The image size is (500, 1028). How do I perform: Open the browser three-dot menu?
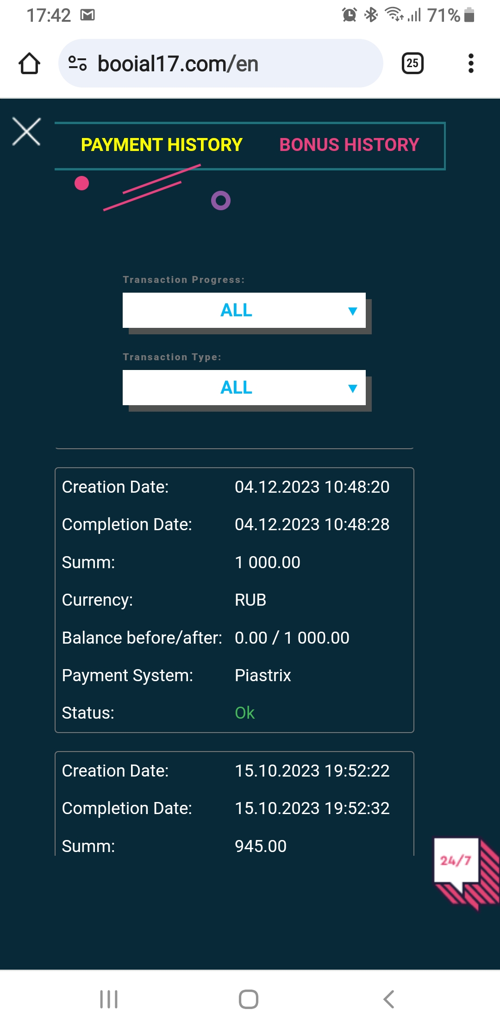[471, 63]
